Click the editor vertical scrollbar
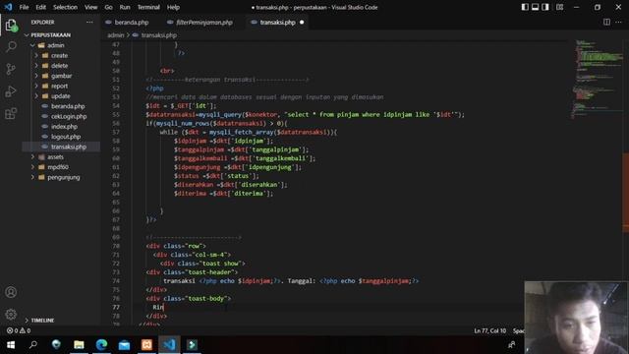629x354 pixels. (626, 192)
